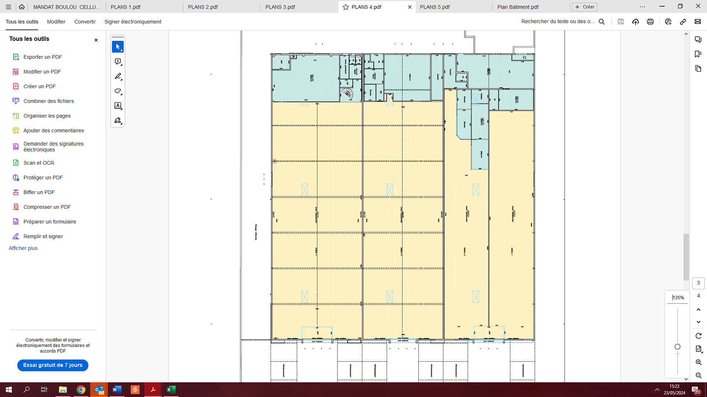Viewport: 707px width, 397px height.
Task: Click Essai gratuit de 7 jours button
Action: click(53, 365)
